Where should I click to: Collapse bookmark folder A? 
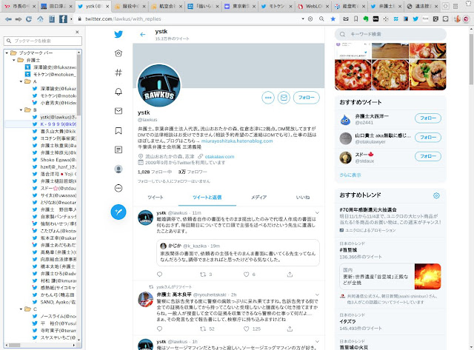tap(21, 81)
